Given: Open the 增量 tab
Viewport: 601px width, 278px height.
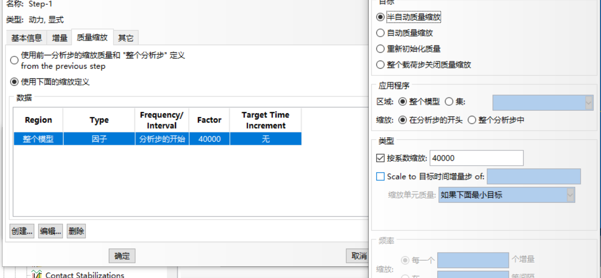Looking at the screenshot, I should (59, 38).
